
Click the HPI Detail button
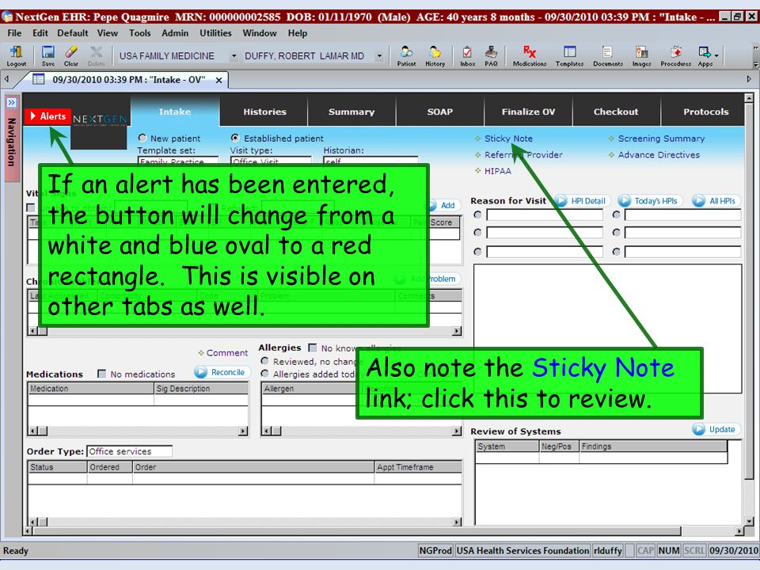coord(582,200)
